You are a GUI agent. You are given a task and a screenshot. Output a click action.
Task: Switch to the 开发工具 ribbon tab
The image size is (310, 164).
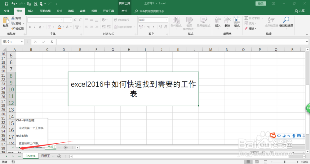108,11
